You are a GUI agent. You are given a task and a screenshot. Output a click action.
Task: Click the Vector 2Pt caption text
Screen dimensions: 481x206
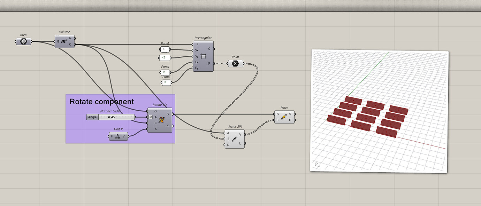coord(234,127)
